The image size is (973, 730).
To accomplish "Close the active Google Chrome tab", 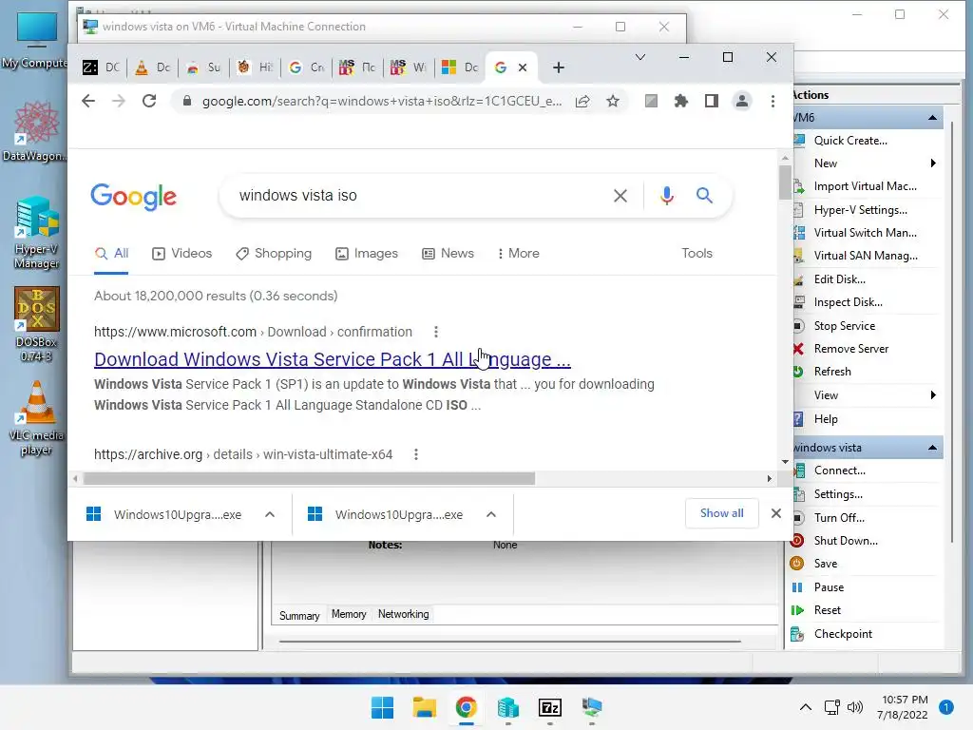I will click(523, 67).
